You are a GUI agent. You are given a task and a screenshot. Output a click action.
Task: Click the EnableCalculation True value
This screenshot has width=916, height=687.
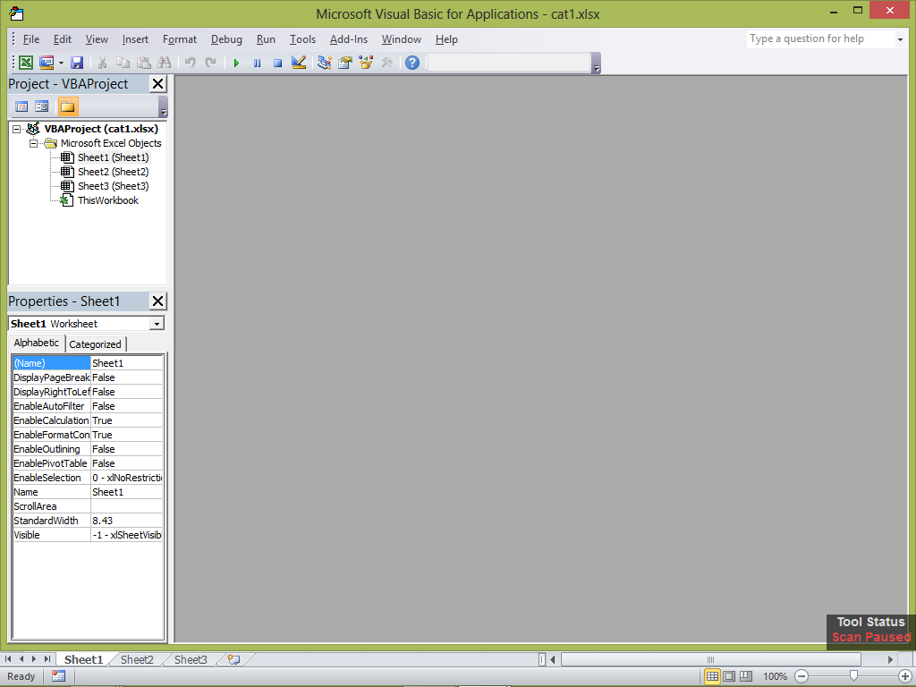click(x=126, y=420)
